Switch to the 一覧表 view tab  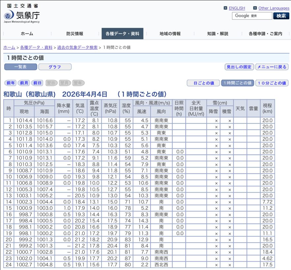point(20,67)
